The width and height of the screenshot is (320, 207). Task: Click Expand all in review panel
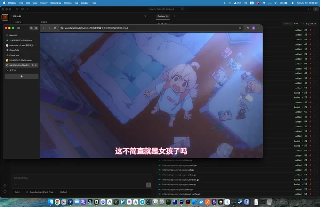pos(309,24)
